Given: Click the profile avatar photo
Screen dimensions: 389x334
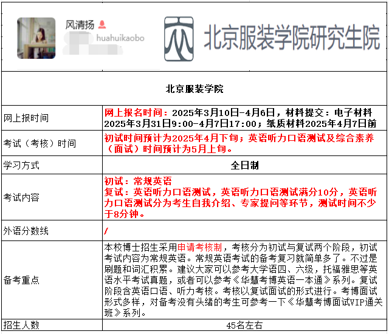Looking at the screenshot, I should click(36, 38).
